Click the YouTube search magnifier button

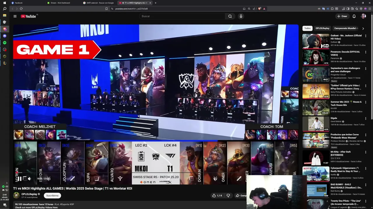tap(230, 16)
